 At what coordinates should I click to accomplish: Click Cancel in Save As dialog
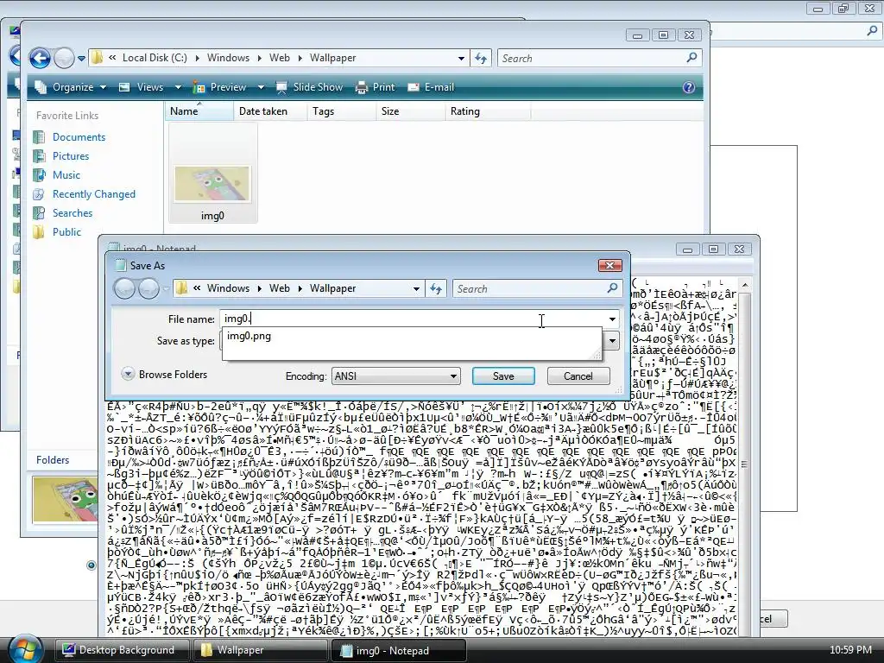(578, 376)
